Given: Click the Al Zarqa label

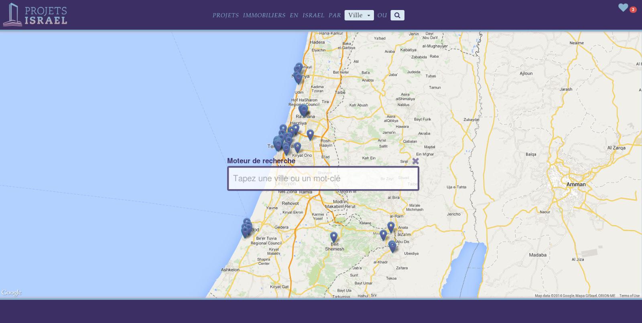Looking at the screenshot, I should [x=616, y=148].
